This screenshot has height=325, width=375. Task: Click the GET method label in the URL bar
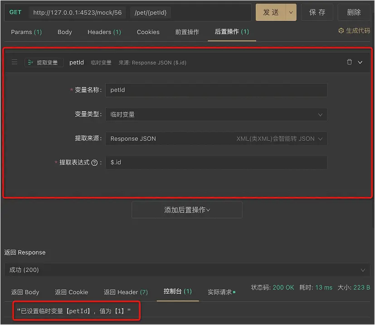(15, 12)
